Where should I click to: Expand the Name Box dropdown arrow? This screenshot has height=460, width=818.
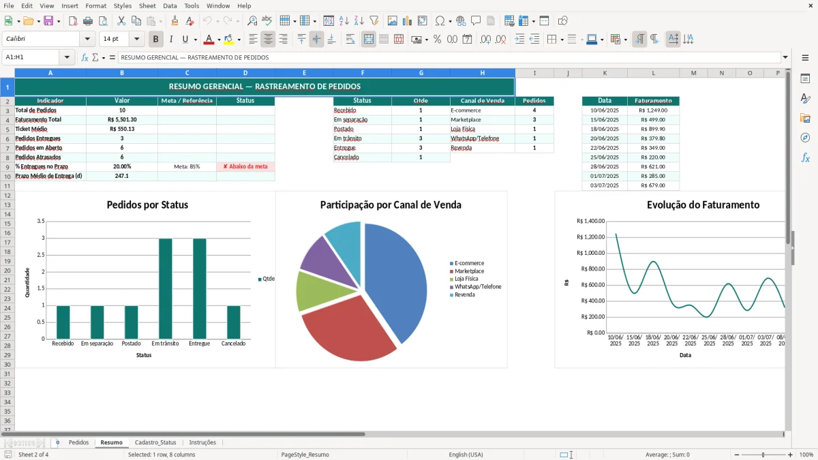click(67, 57)
